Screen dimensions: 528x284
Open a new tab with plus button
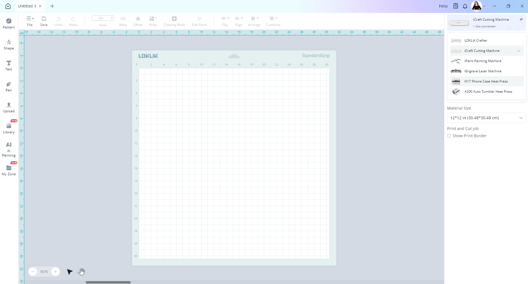(x=52, y=6)
